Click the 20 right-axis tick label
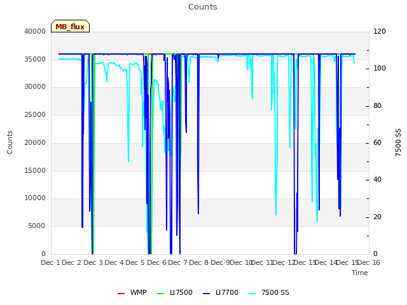 point(377,217)
